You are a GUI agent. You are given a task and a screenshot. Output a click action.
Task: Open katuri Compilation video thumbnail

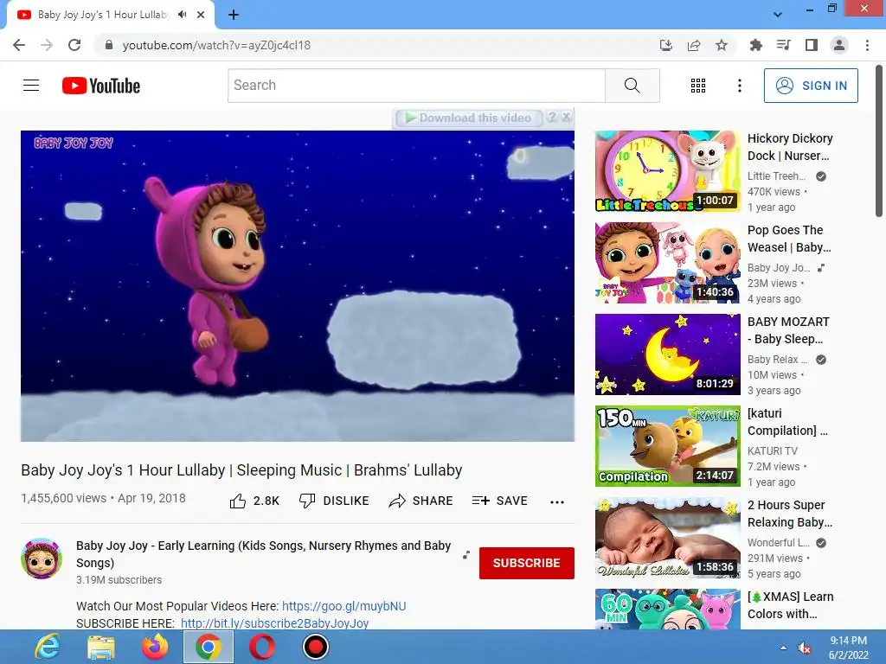(x=667, y=446)
